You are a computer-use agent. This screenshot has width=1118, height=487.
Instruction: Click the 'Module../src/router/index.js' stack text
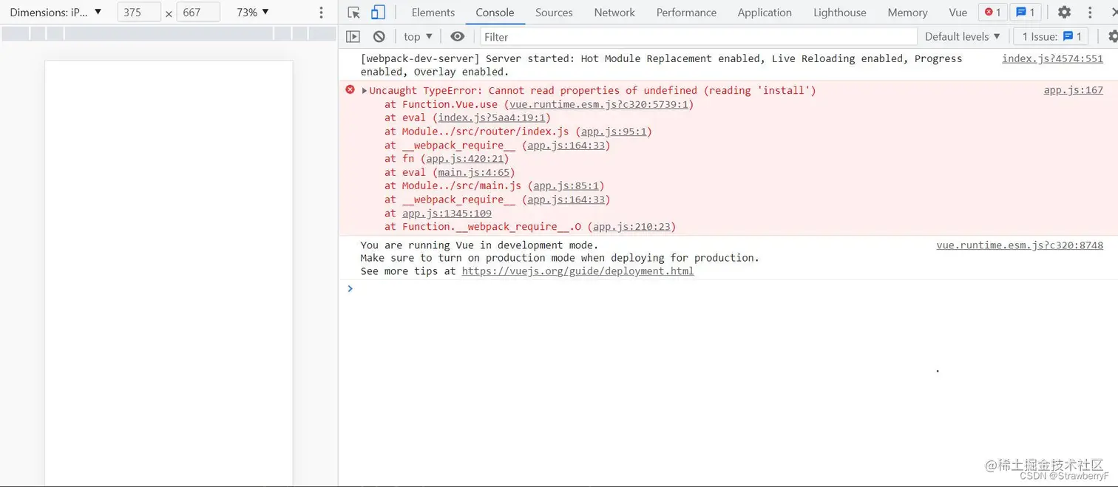coord(486,132)
